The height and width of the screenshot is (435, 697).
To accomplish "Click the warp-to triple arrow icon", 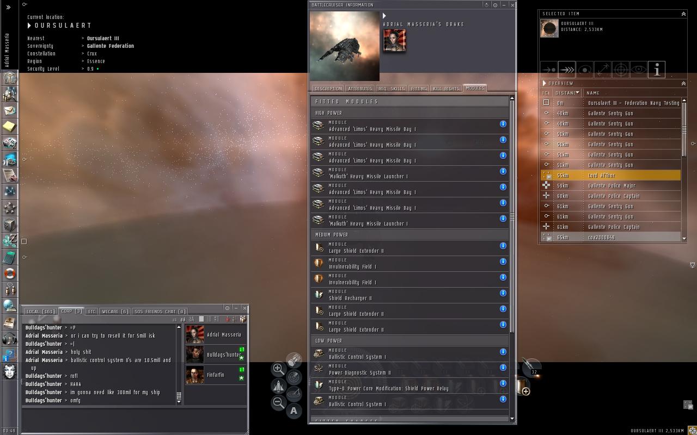I will pyautogui.click(x=567, y=70).
